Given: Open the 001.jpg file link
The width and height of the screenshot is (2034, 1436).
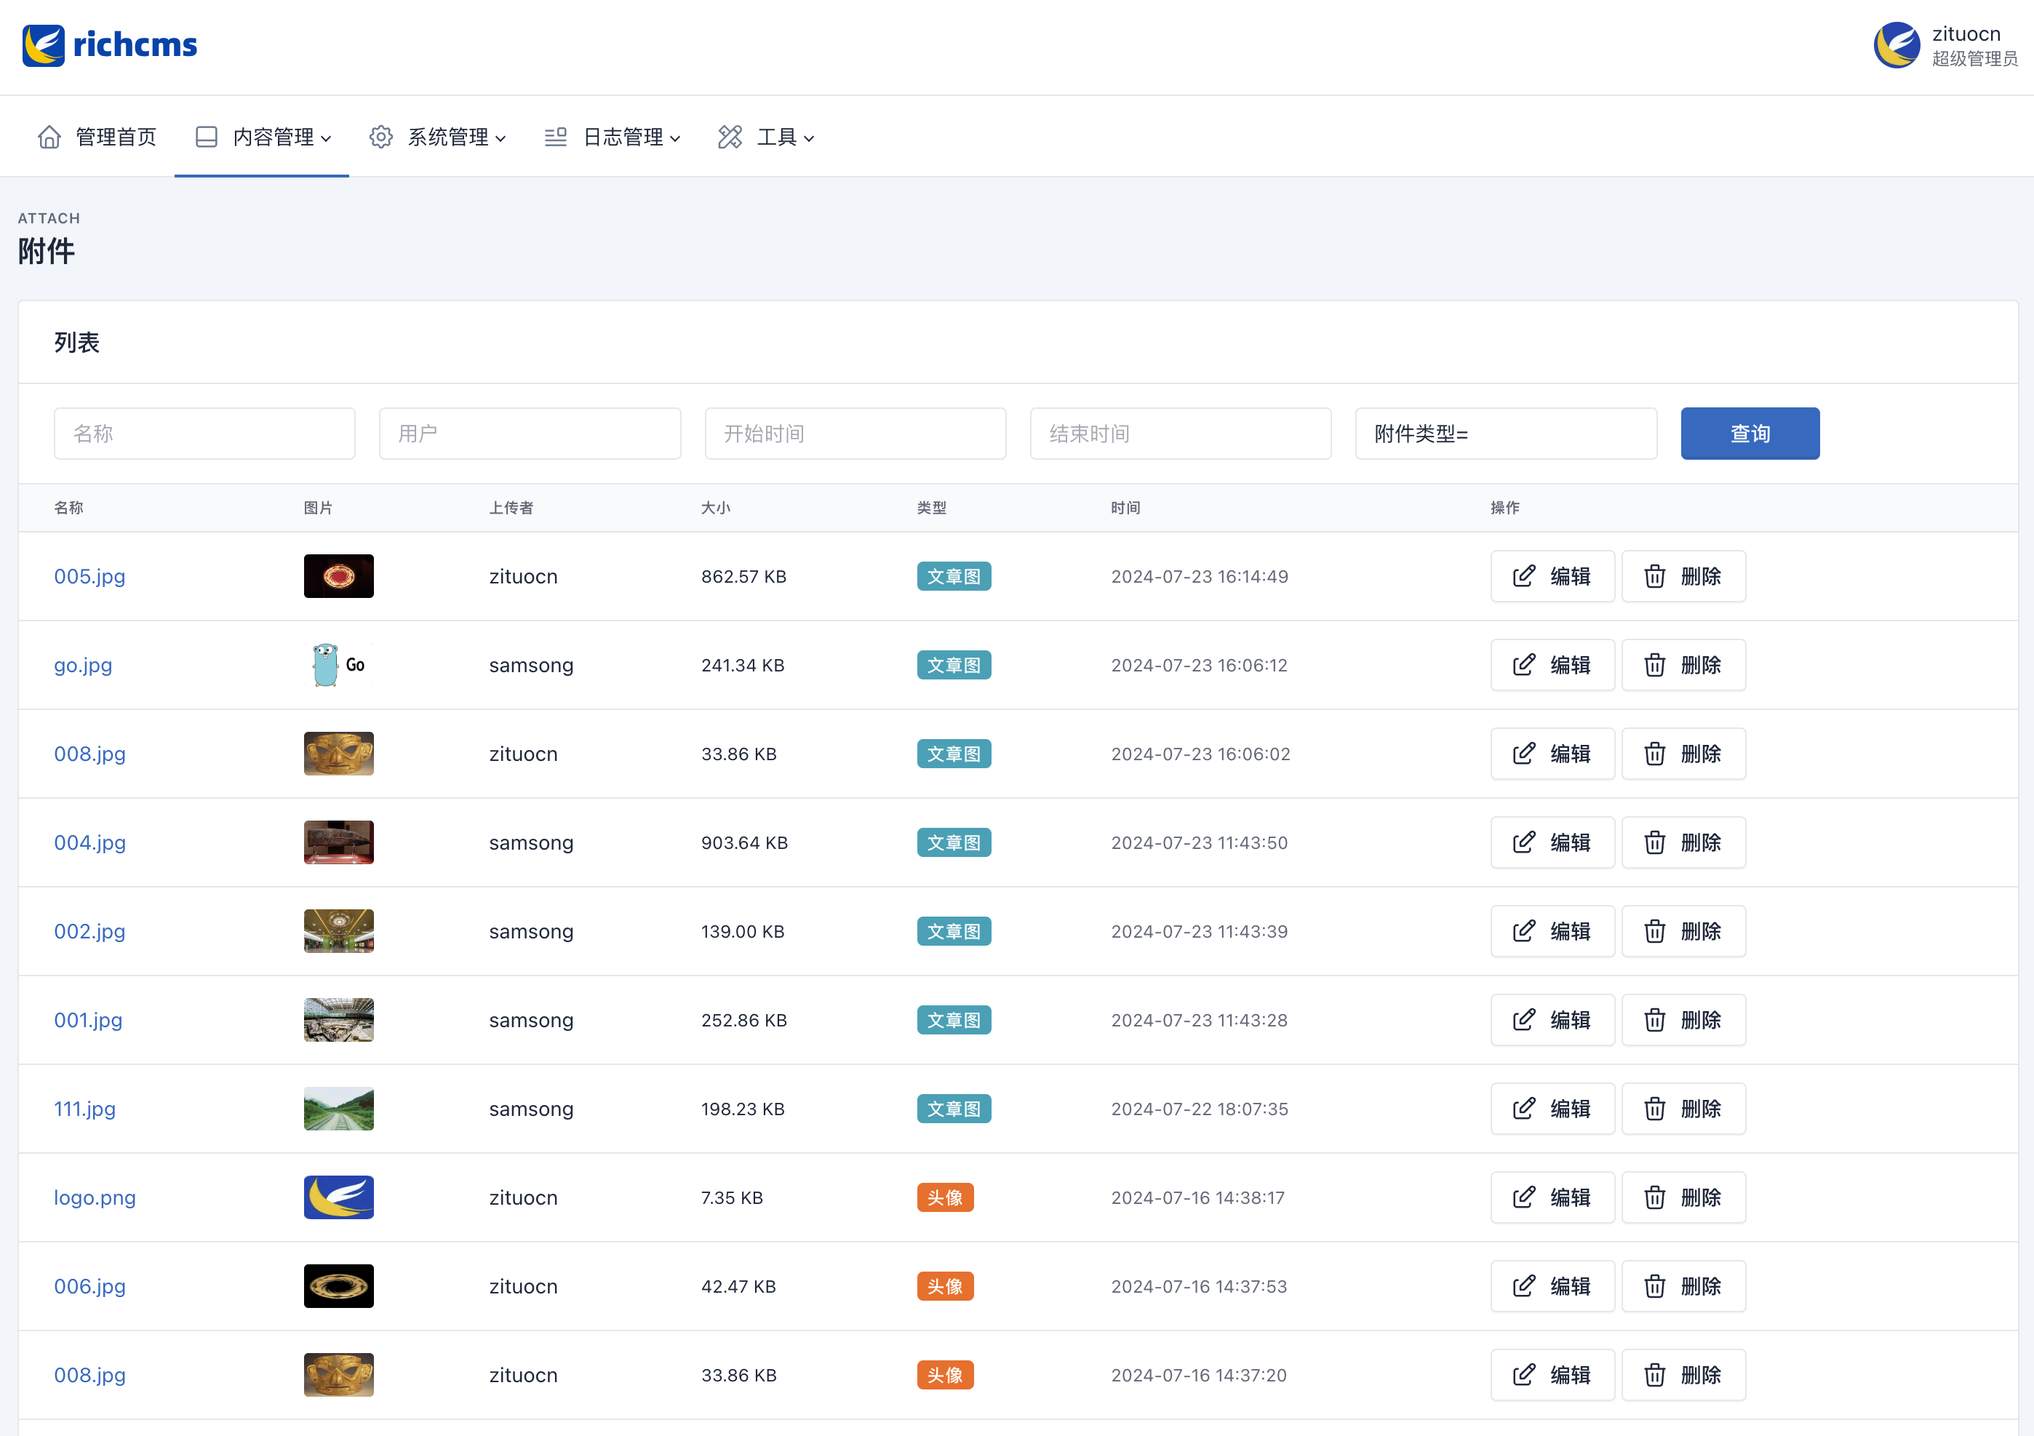Looking at the screenshot, I should [89, 1020].
